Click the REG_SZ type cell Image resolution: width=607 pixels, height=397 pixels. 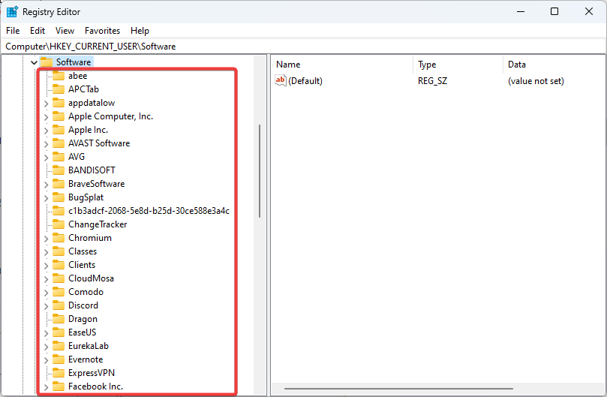pyautogui.click(x=432, y=80)
